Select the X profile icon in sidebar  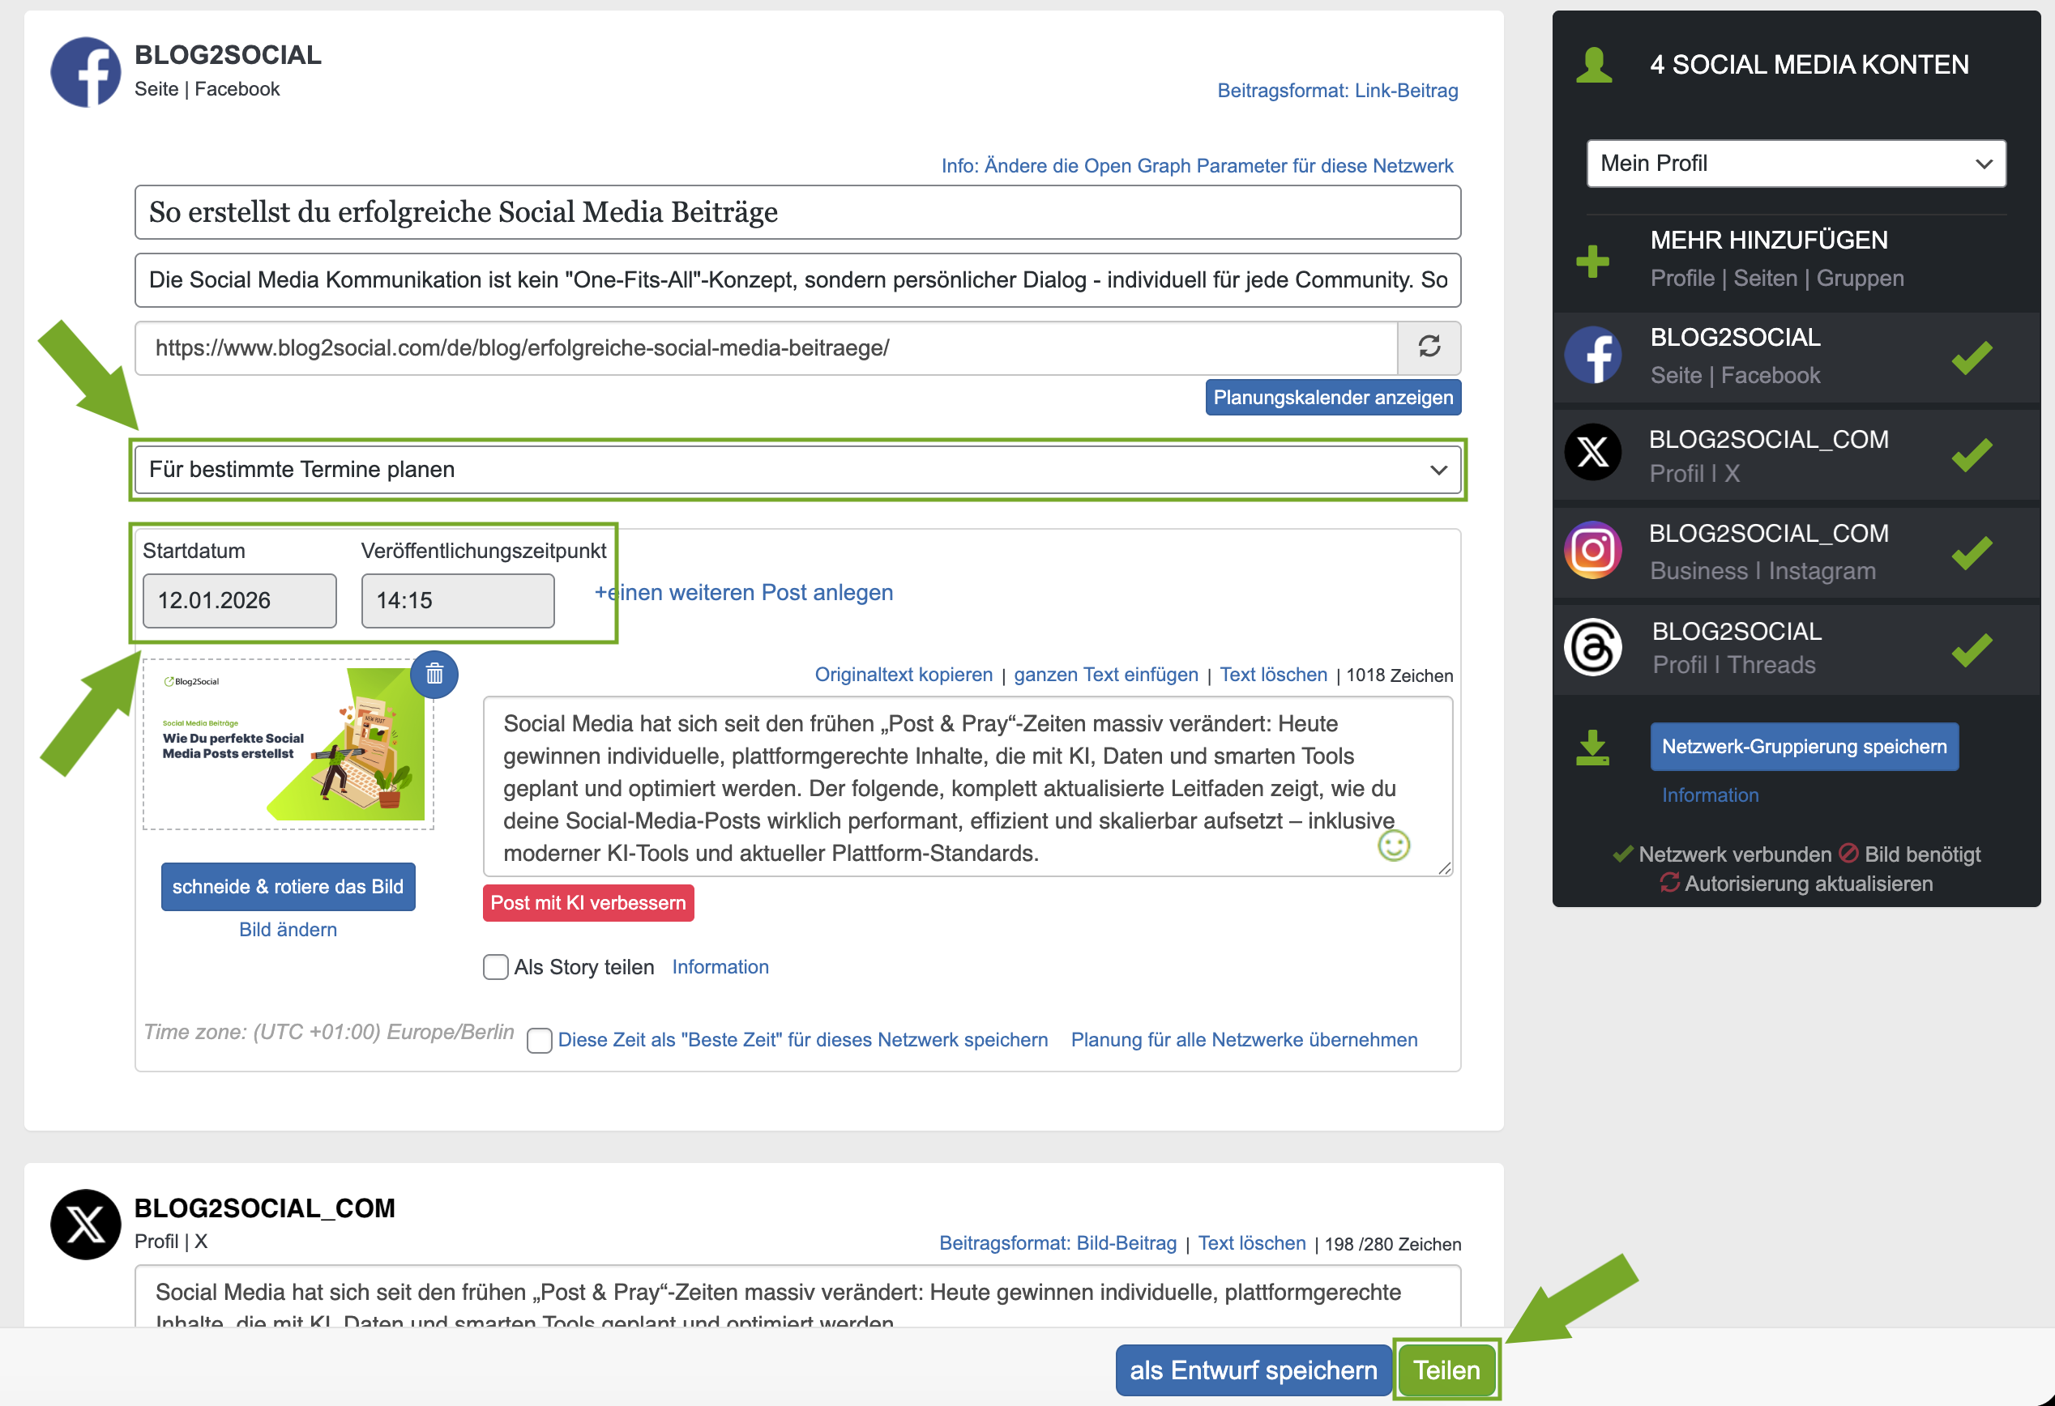click(x=1592, y=454)
